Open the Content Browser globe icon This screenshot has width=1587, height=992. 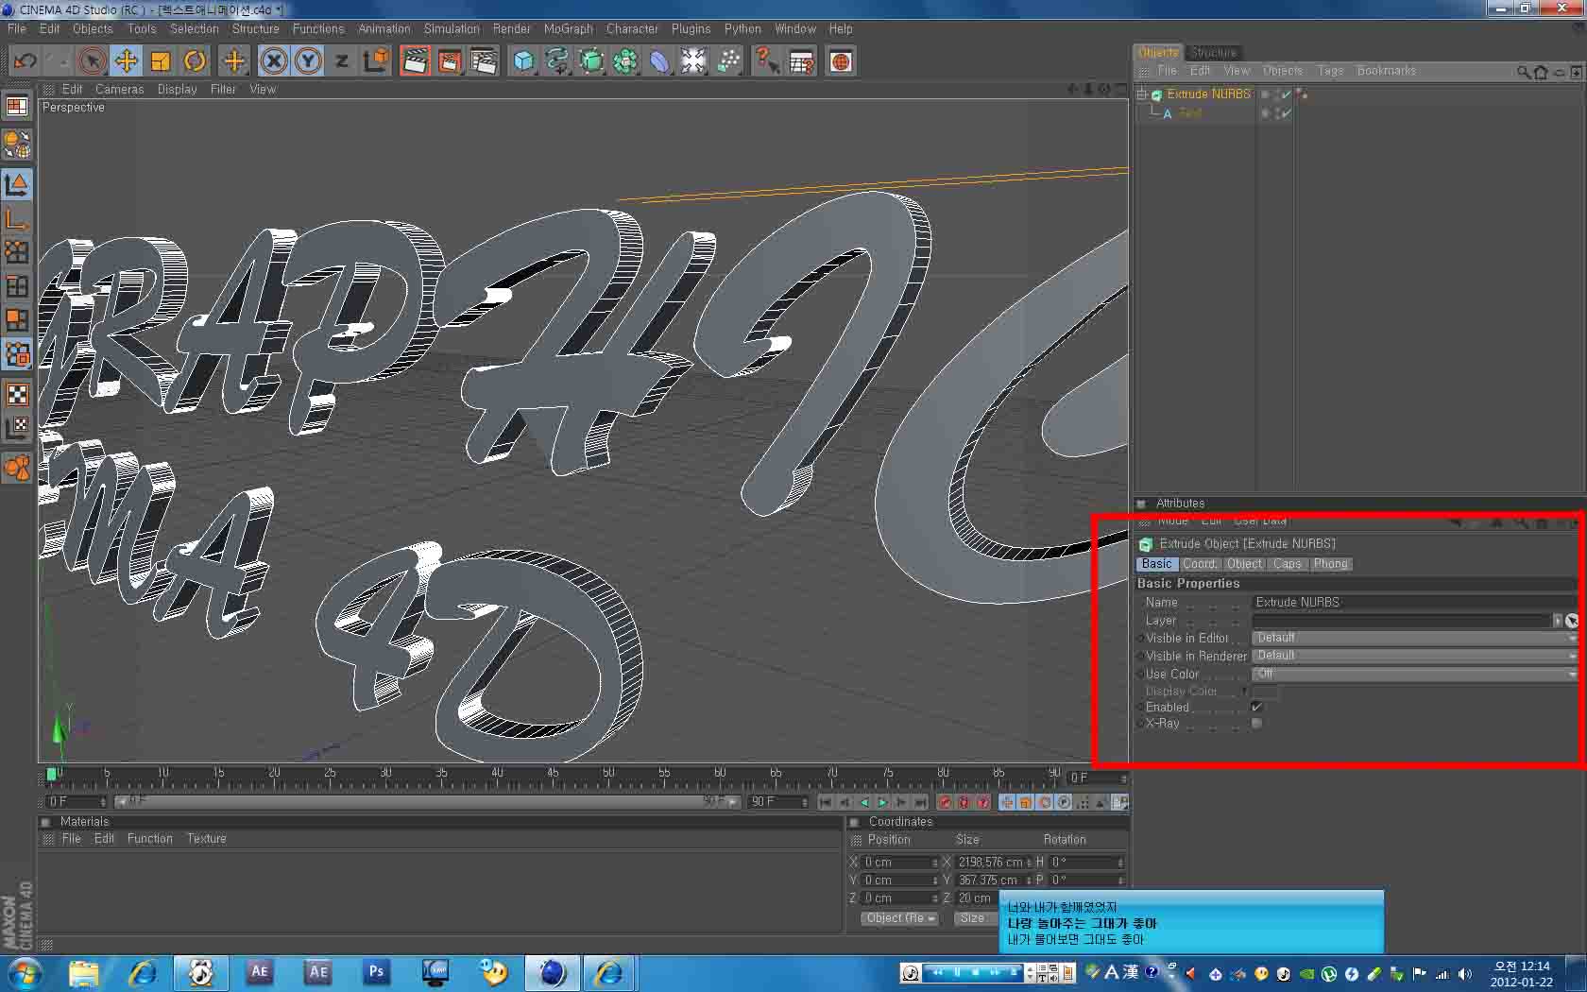841,61
